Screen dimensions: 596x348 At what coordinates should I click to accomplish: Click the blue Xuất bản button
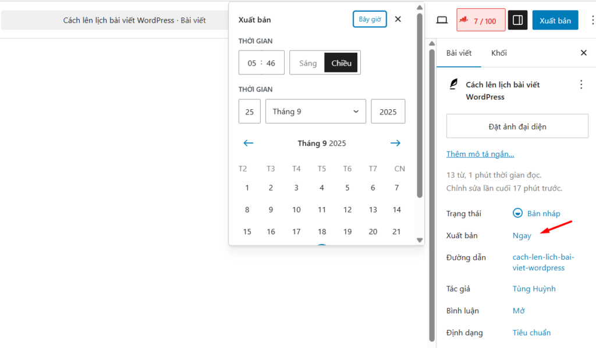(x=555, y=20)
